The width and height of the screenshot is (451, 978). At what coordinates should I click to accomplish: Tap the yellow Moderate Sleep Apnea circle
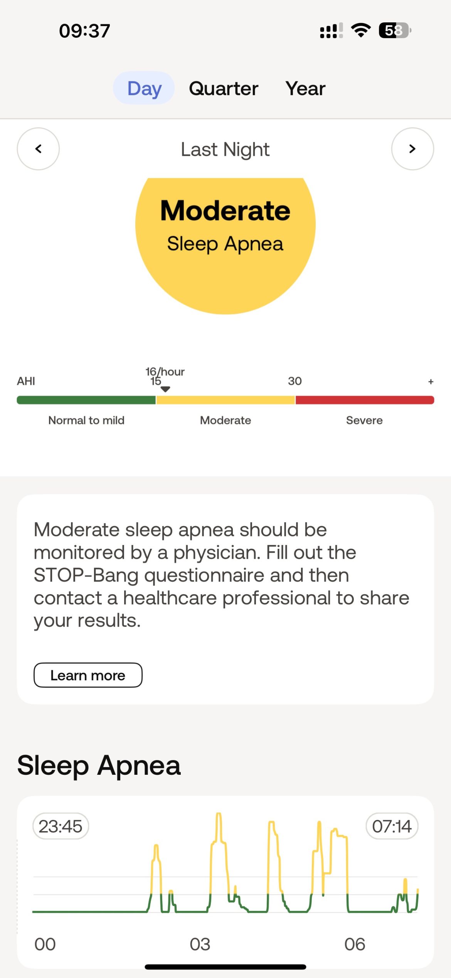point(225,239)
